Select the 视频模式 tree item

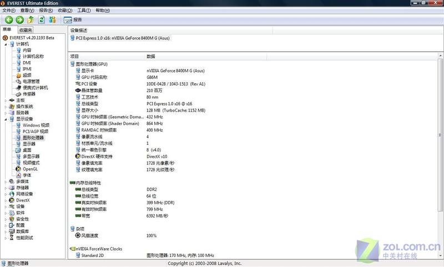(x=31, y=163)
